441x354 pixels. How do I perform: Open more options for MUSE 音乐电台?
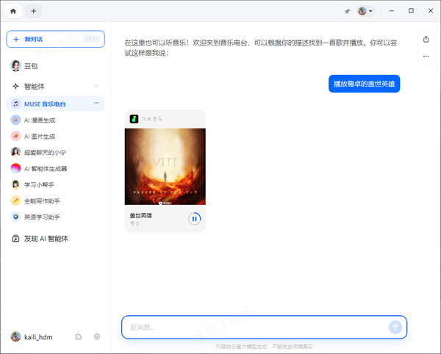tap(96, 103)
